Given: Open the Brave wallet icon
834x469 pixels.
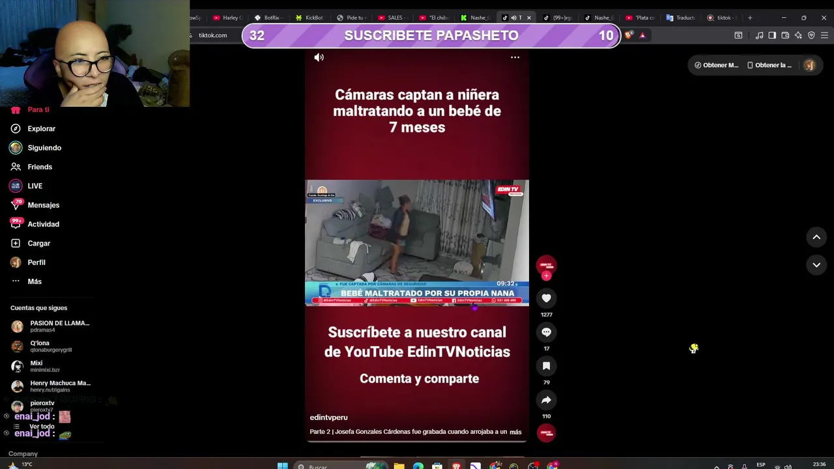Looking at the screenshot, I should [785, 35].
